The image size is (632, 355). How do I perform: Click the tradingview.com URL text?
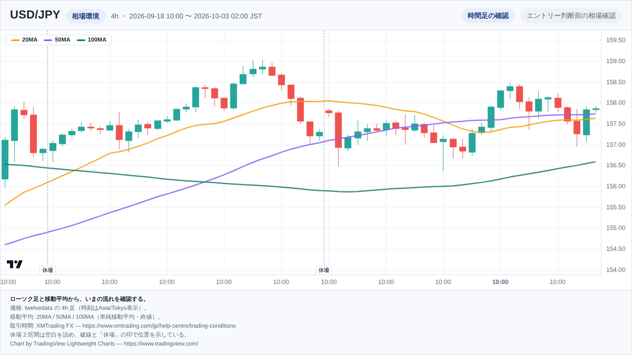click(161, 343)
